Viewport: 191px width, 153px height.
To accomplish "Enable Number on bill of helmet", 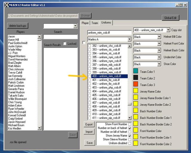I will pos(130,132).
